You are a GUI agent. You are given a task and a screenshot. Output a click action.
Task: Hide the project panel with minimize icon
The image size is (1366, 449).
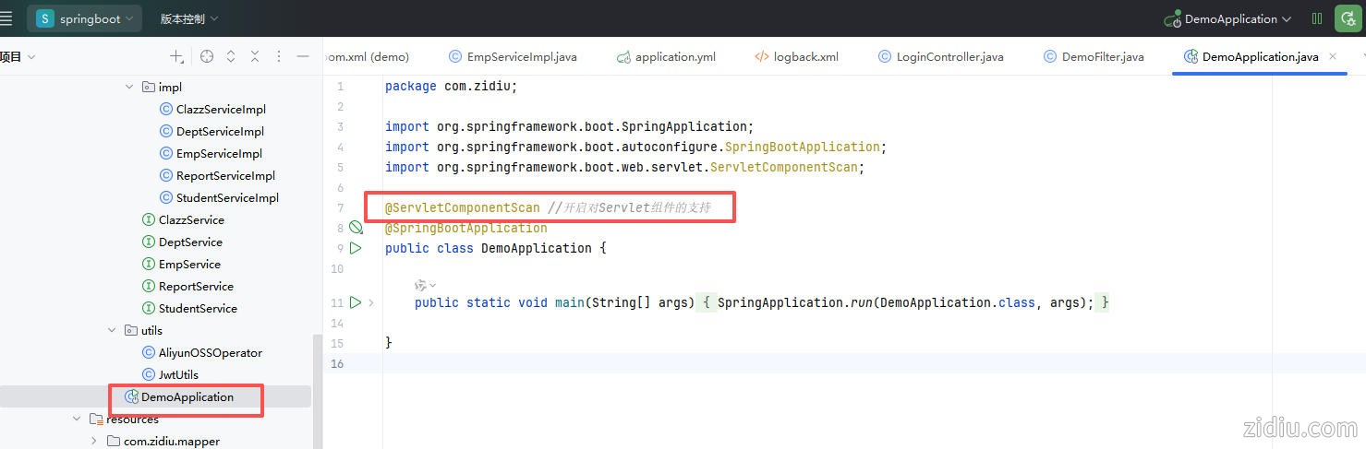tap(303, 56)
